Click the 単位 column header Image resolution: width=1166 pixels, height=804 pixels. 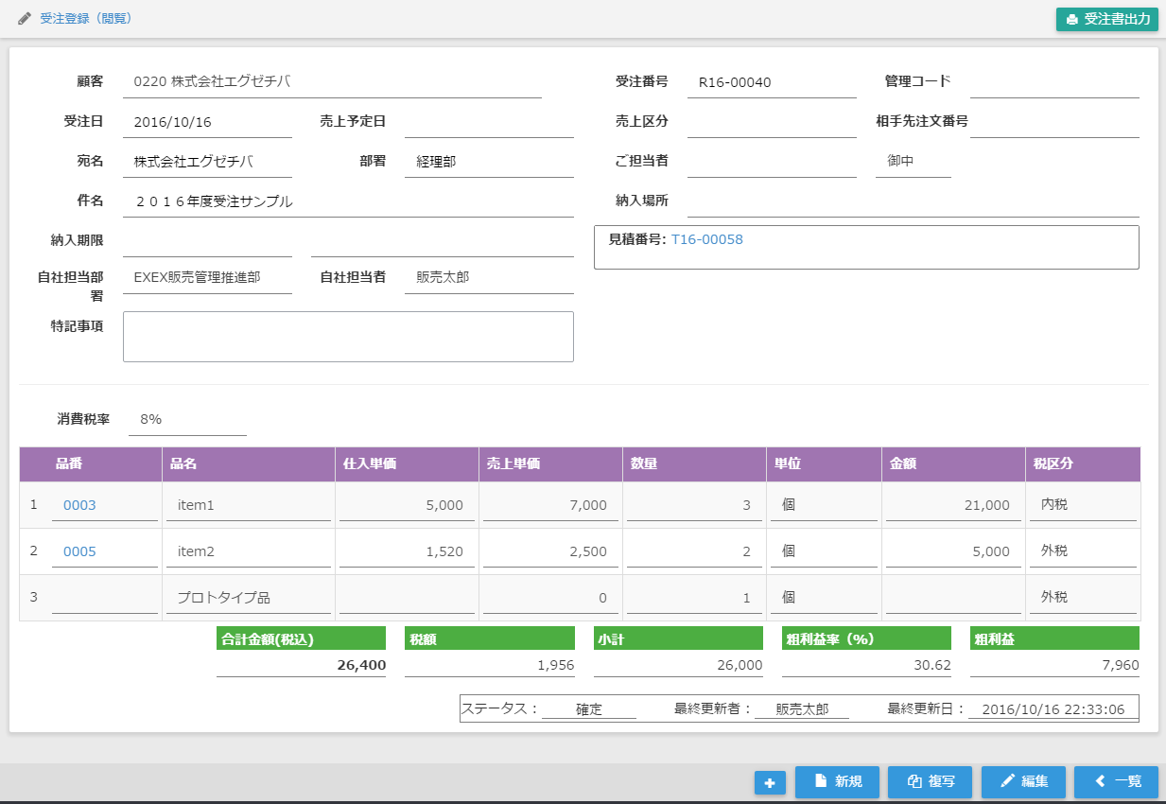tap(824, 464)
